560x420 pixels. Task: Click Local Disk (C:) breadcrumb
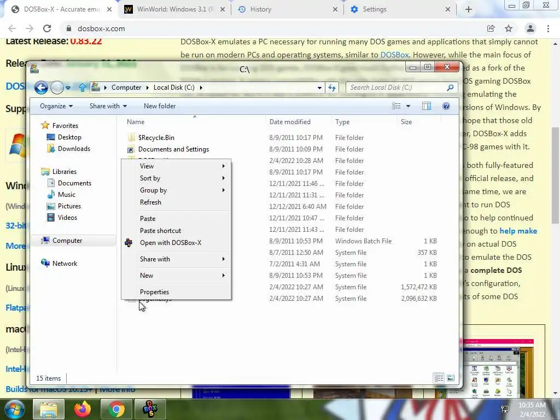[x=174, y=87]
